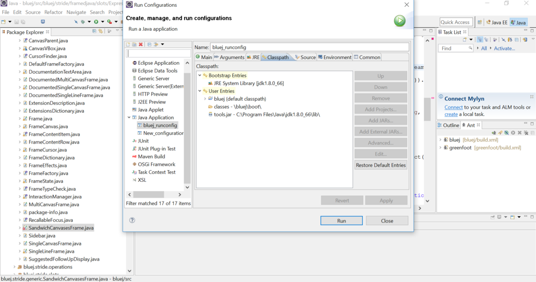Open the New Task dropdown arrow in Task List

pos(471,40)
